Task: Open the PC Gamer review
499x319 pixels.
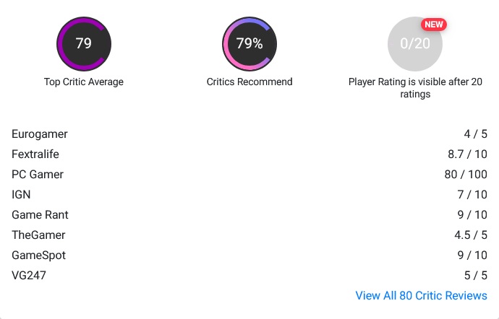Action: [38, 174]
